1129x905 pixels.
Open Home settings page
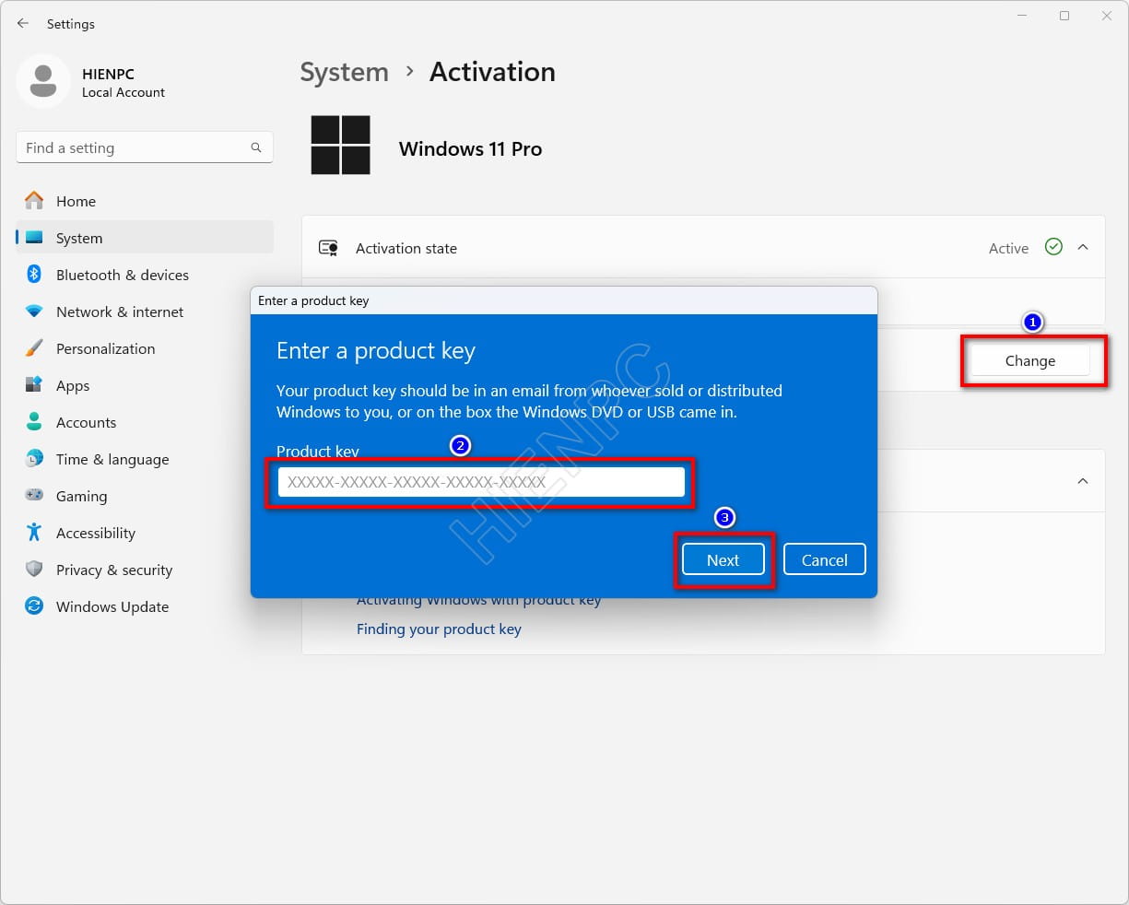pos(145,201)
